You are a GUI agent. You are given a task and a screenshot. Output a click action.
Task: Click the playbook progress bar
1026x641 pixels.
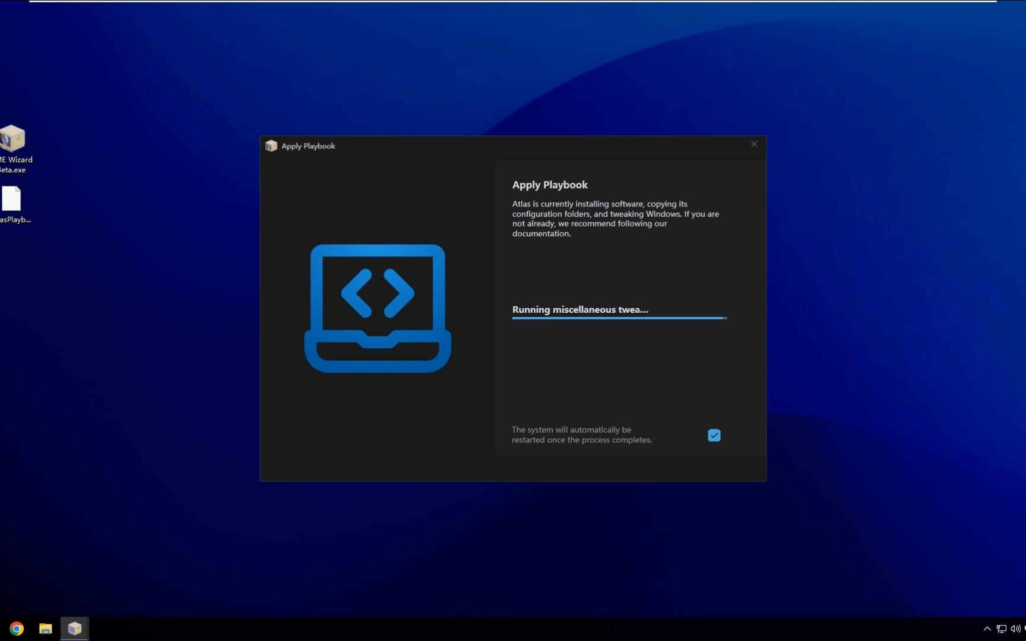619,318
